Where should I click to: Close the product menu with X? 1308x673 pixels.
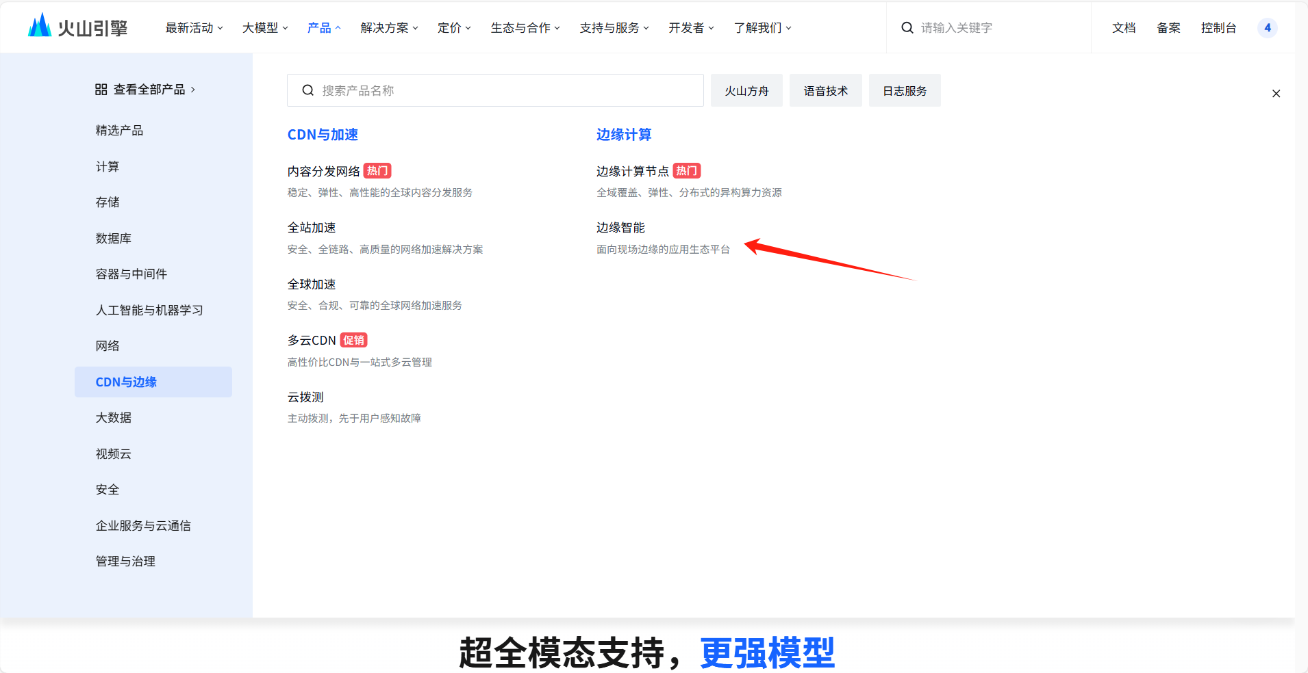pos(1276,94)
